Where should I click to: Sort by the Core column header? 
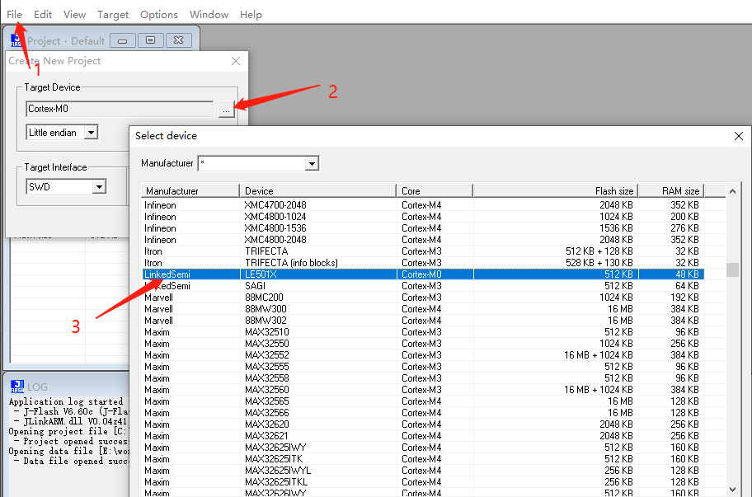click(435, 190)
